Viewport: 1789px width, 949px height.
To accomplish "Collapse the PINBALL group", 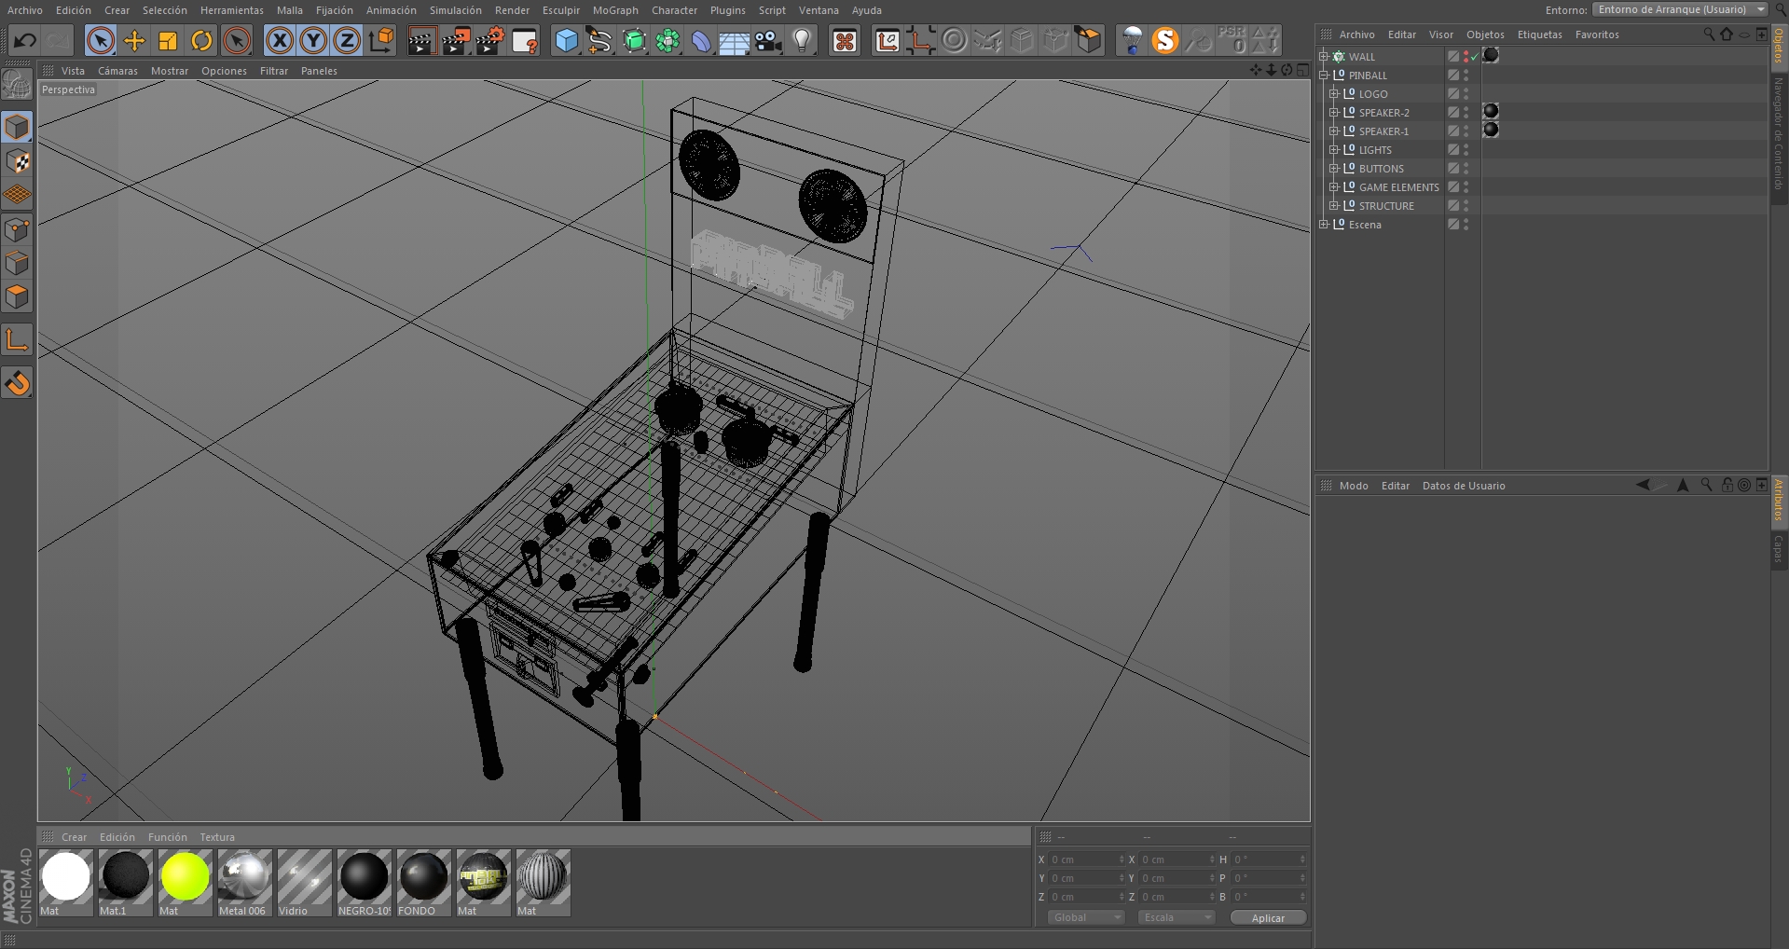I will (x=1324, y=76).
